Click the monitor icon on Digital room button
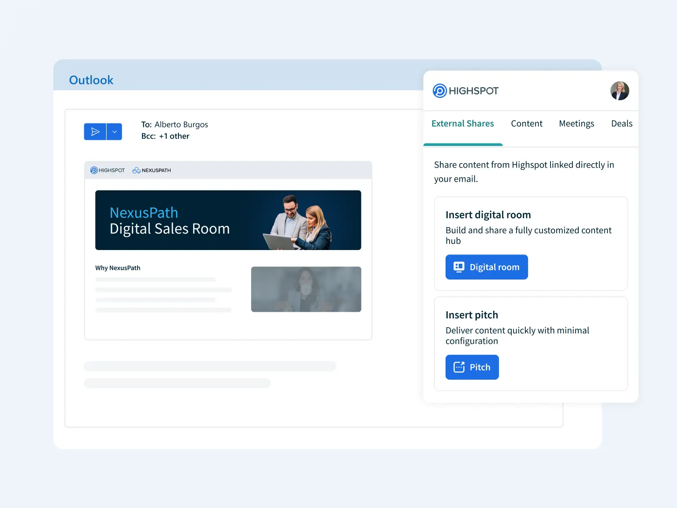Viewport: 677px width, 508px height. point(459,267)
